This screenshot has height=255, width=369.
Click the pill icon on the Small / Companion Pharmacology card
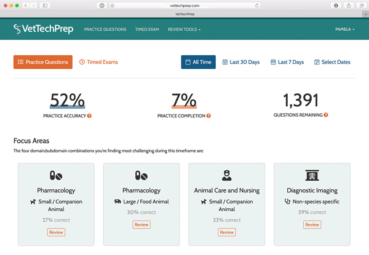pos(56,176)
